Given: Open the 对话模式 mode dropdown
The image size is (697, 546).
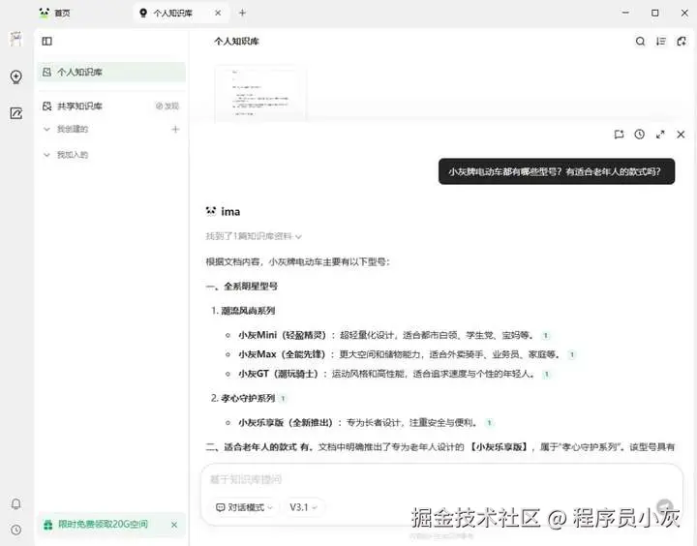Looking at the screenshot, I should [244, 507].
